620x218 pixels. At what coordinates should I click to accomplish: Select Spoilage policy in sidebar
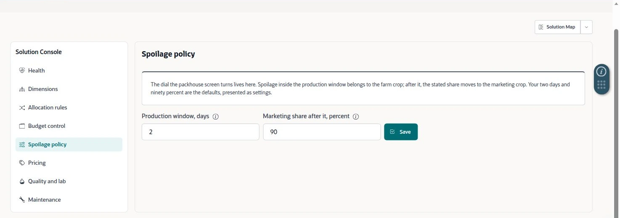tap(69, 144)
